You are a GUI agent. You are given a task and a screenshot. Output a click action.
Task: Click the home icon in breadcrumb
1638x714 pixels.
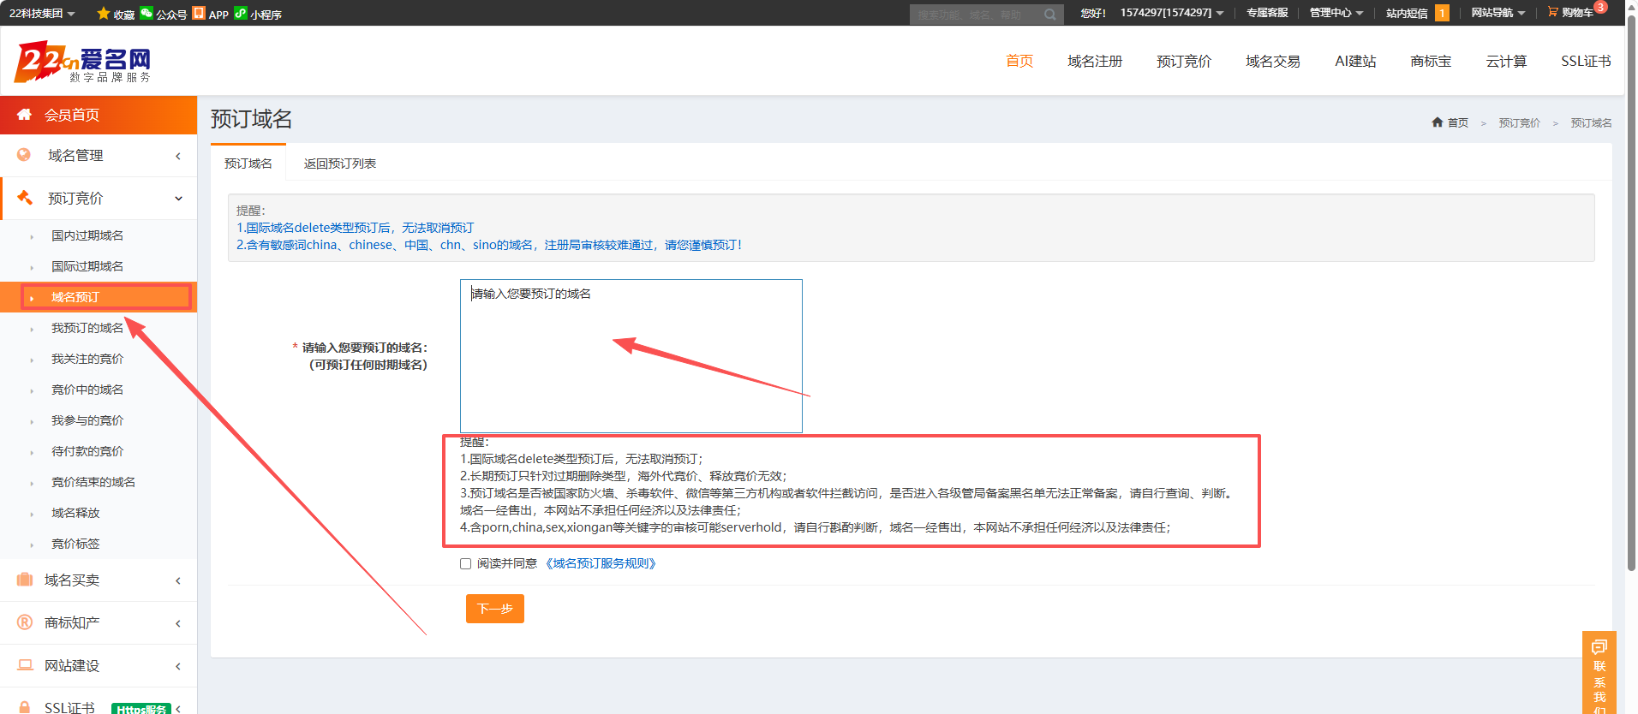click(1437, 122)
